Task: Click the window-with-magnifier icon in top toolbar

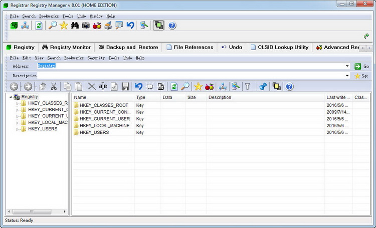Action: coord(119,26)
